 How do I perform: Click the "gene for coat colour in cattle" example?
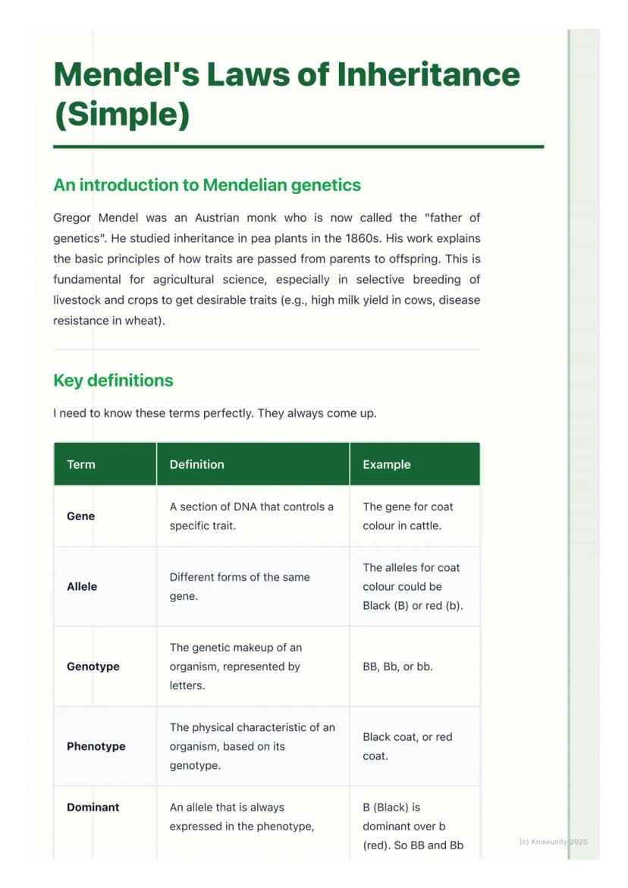coord(408,516)
